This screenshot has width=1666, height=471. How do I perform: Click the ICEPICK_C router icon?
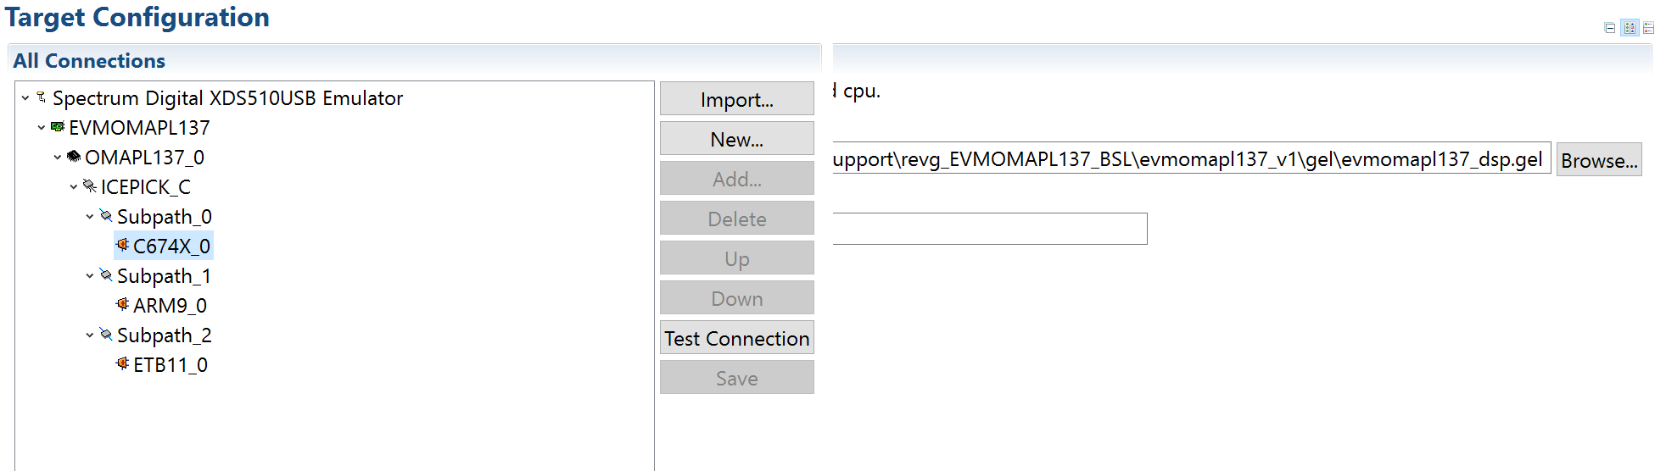click(89, 186)
